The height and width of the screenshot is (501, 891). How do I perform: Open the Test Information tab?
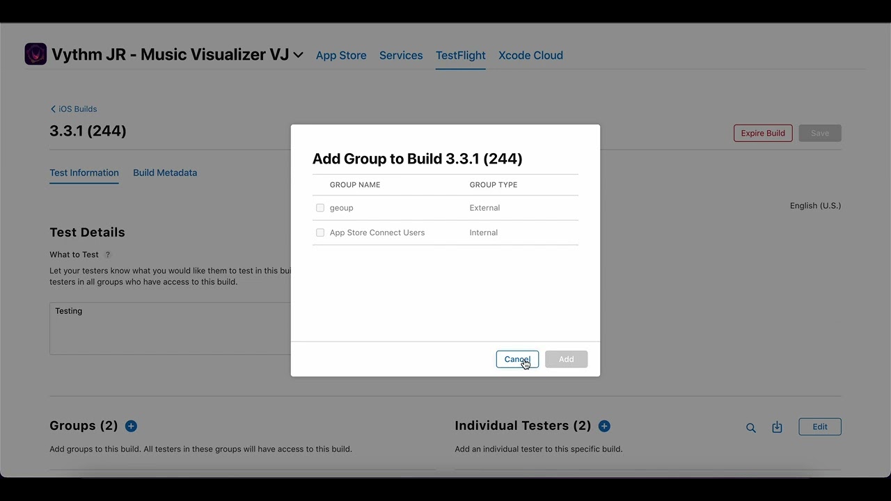tap(84, 173)
